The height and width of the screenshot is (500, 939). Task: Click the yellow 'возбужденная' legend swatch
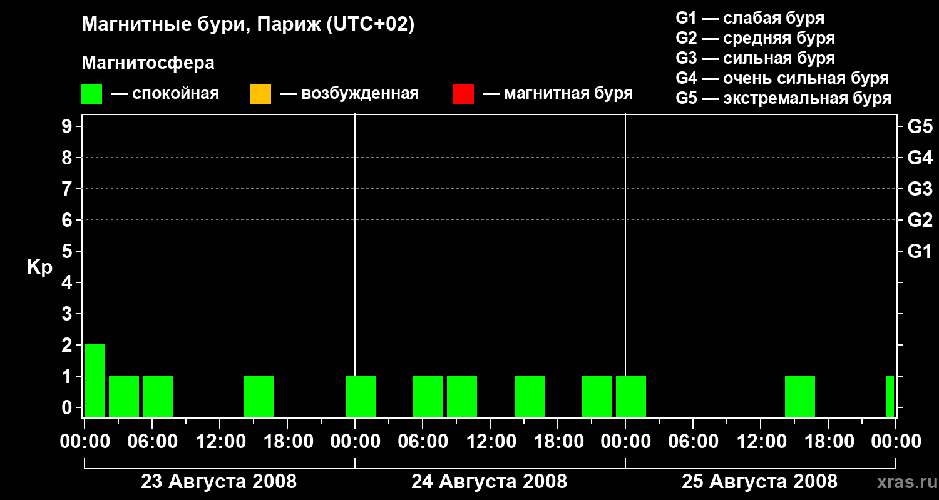click(260, 94)
